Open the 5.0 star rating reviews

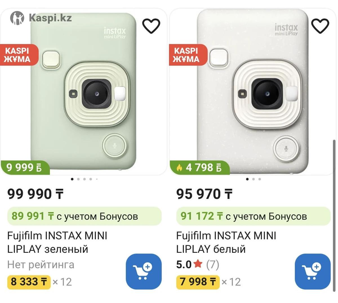tap(197, 265)
